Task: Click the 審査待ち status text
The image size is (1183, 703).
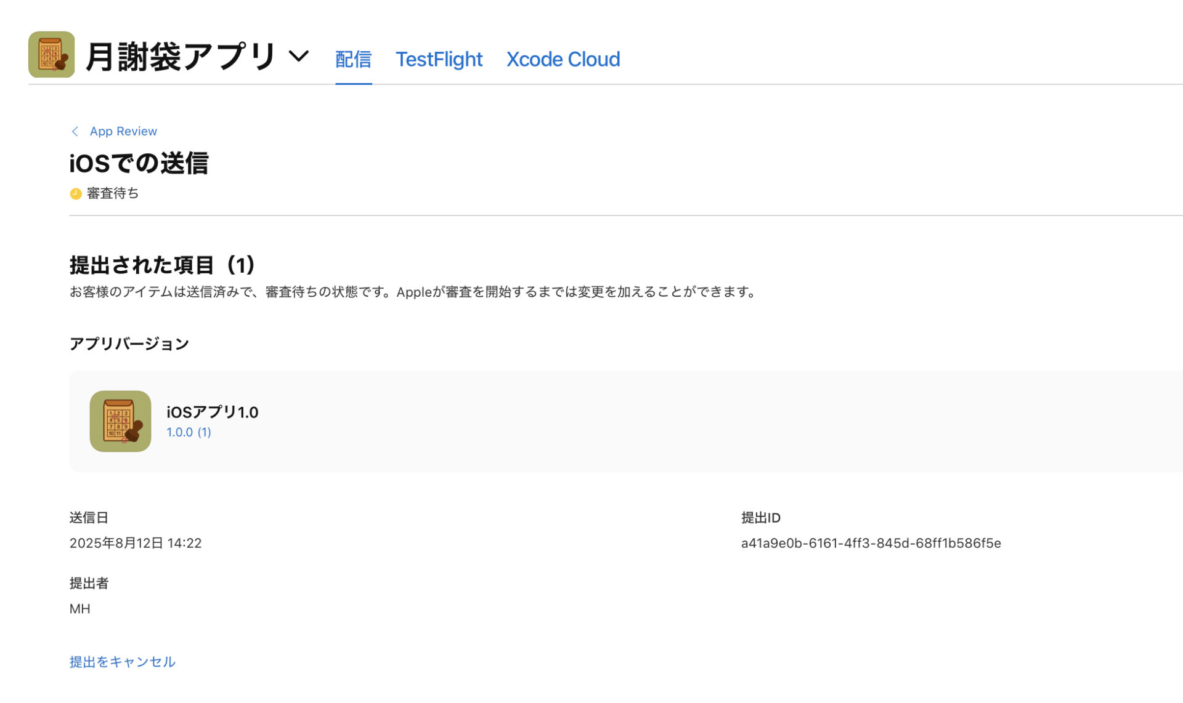Action: point(113,193)
